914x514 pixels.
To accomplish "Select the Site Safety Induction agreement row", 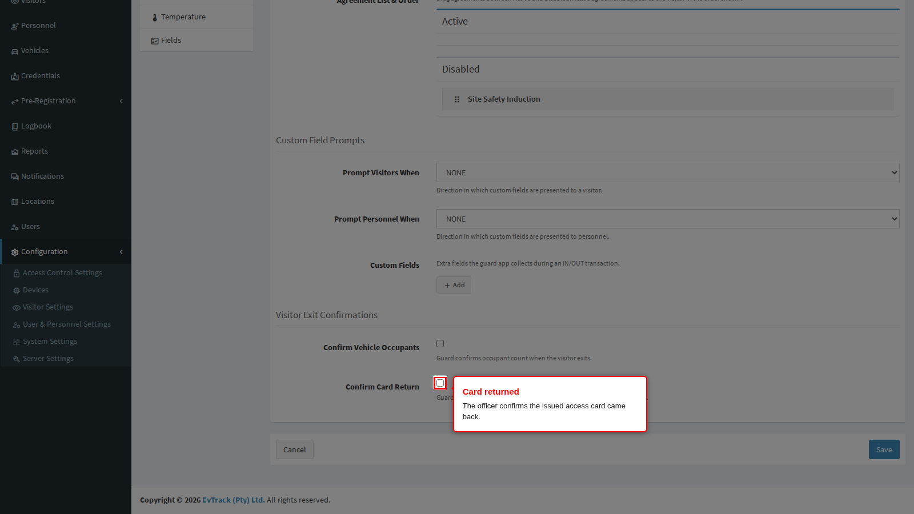I will coord(668,99).
